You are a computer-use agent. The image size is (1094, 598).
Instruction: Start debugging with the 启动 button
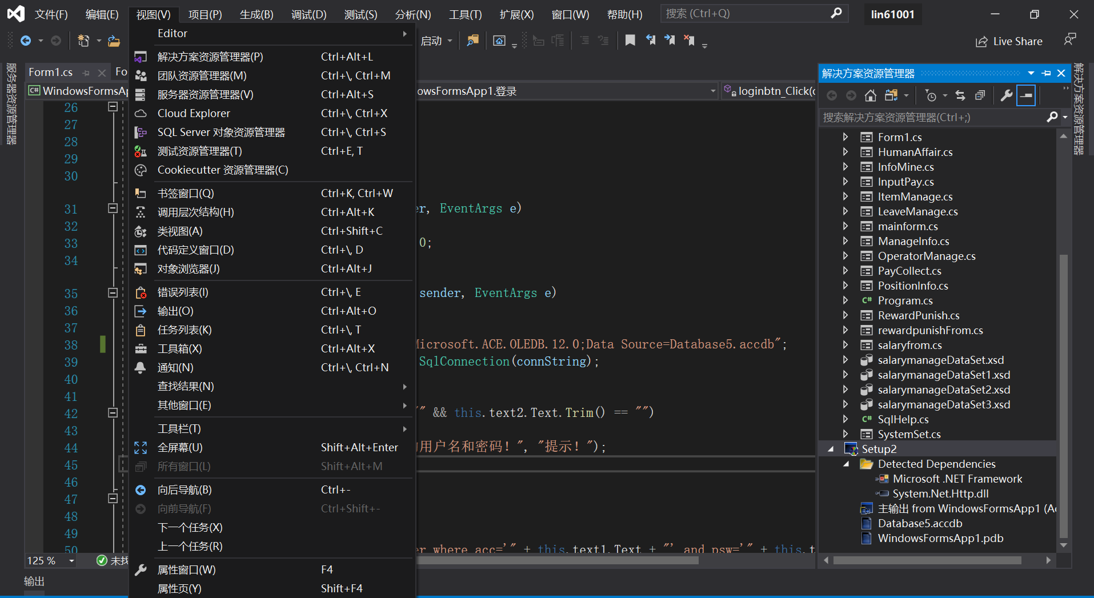(x=432, y=40)
